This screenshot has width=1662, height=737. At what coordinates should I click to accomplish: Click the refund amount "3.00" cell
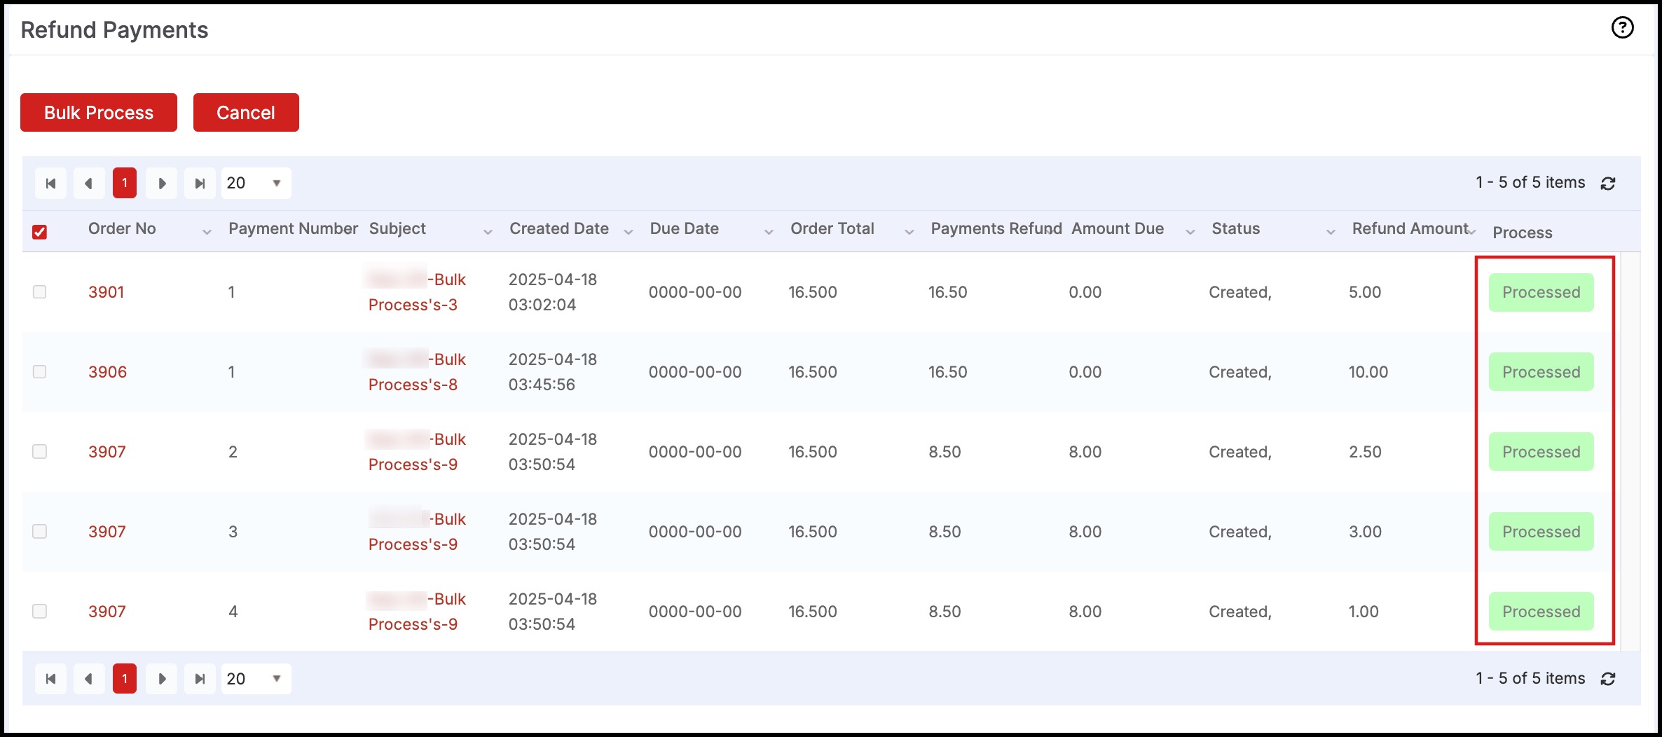(1365, 532)
